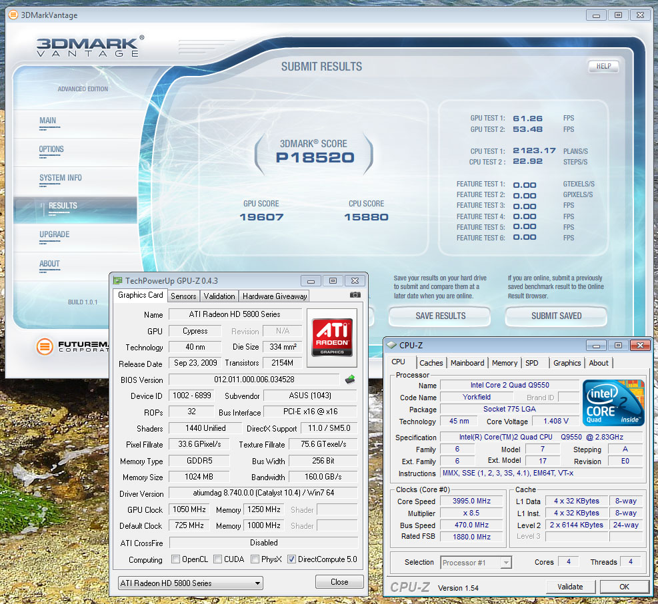Click the Subvendor ASUS (1043) field

click(x=310, y=396)
